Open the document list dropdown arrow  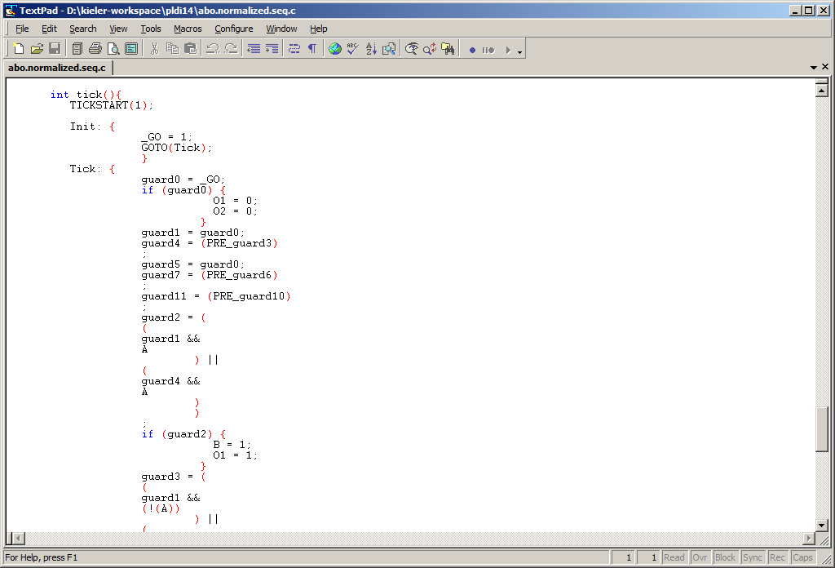[x=814, y=67]
